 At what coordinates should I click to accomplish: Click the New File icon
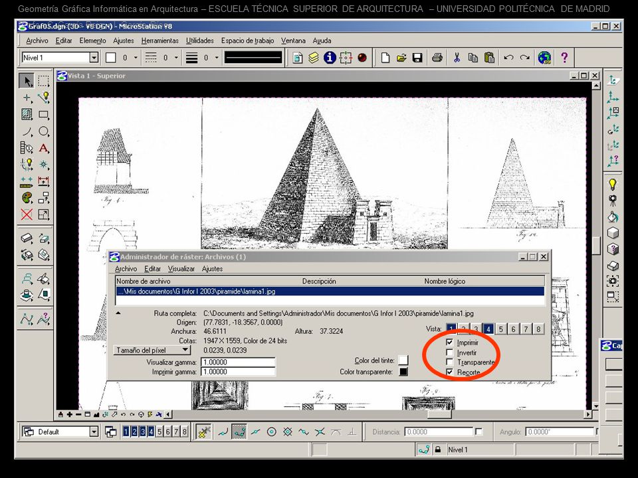pyautogui.click(x=385, y=58)
